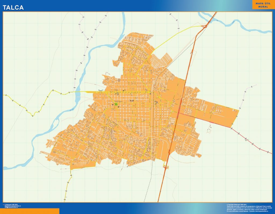This screenshot has height=214, width=275.
Task: Click the southern highway interchange loop
Action: click(166, 167)
